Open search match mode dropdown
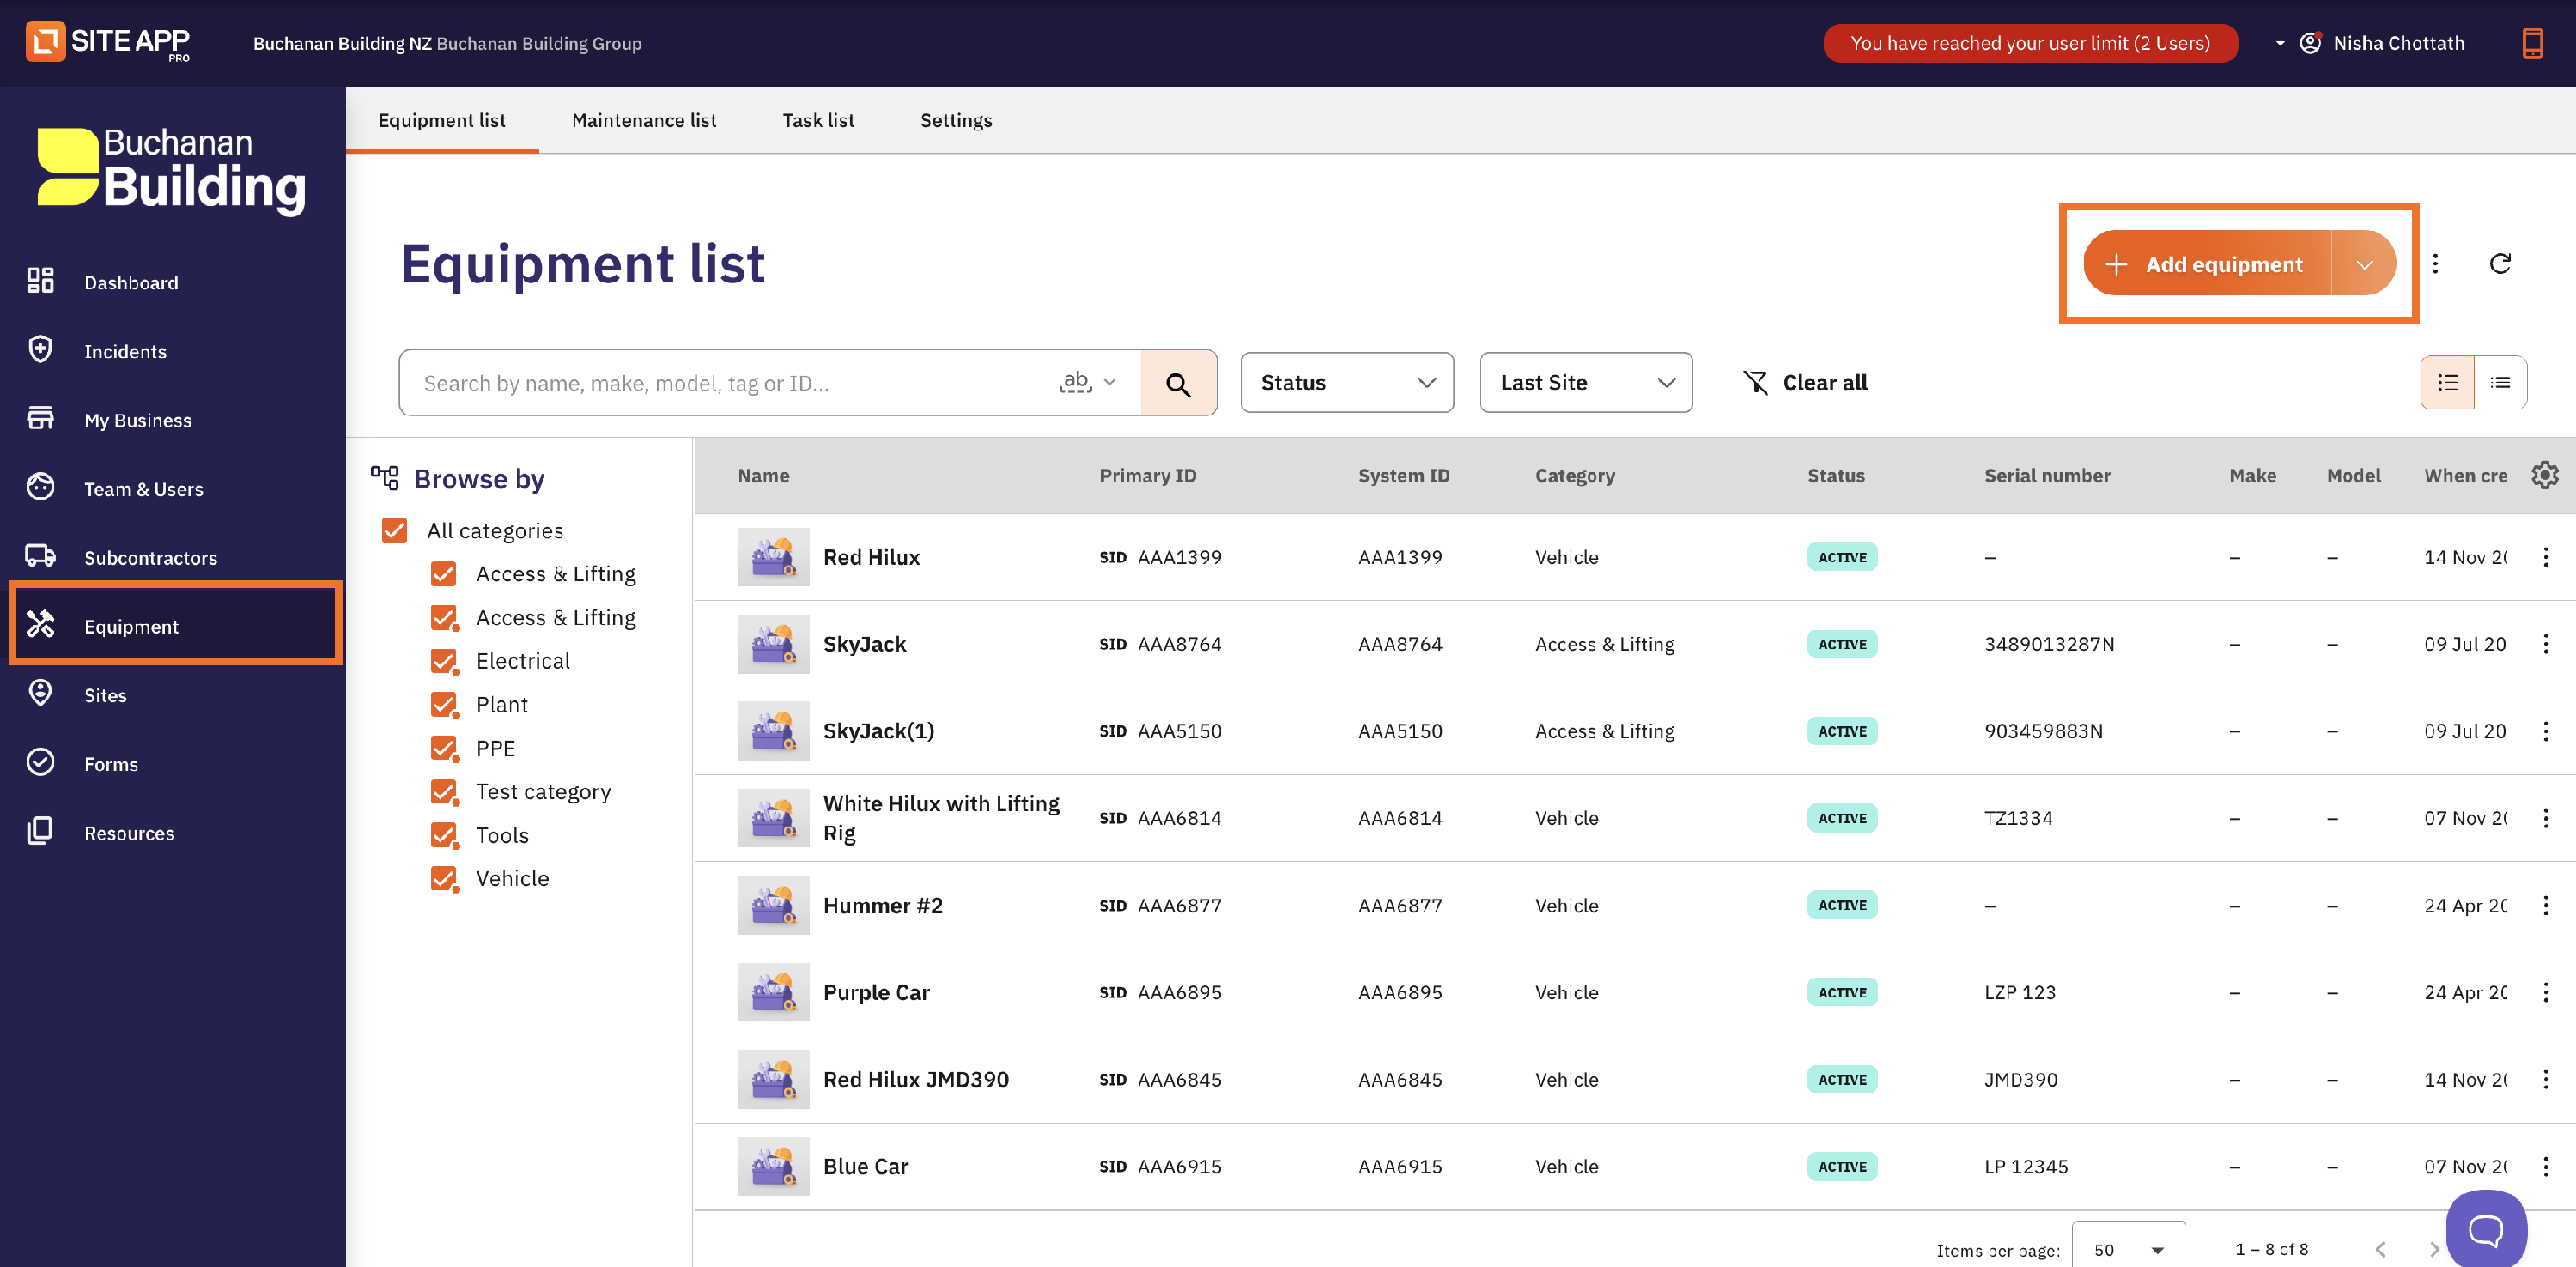The height and width of the screenshot is (1267, 2576). click(1088, 382)
